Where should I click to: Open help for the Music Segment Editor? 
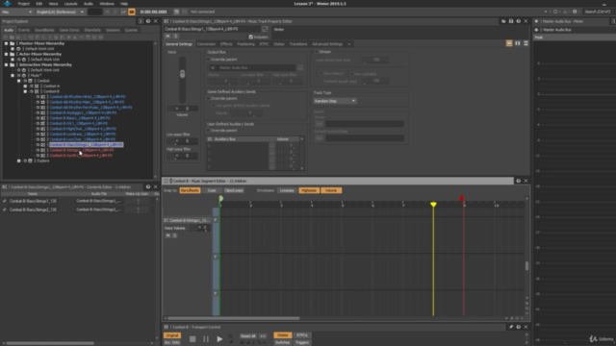pyautogui.click(x=519, y=181)
